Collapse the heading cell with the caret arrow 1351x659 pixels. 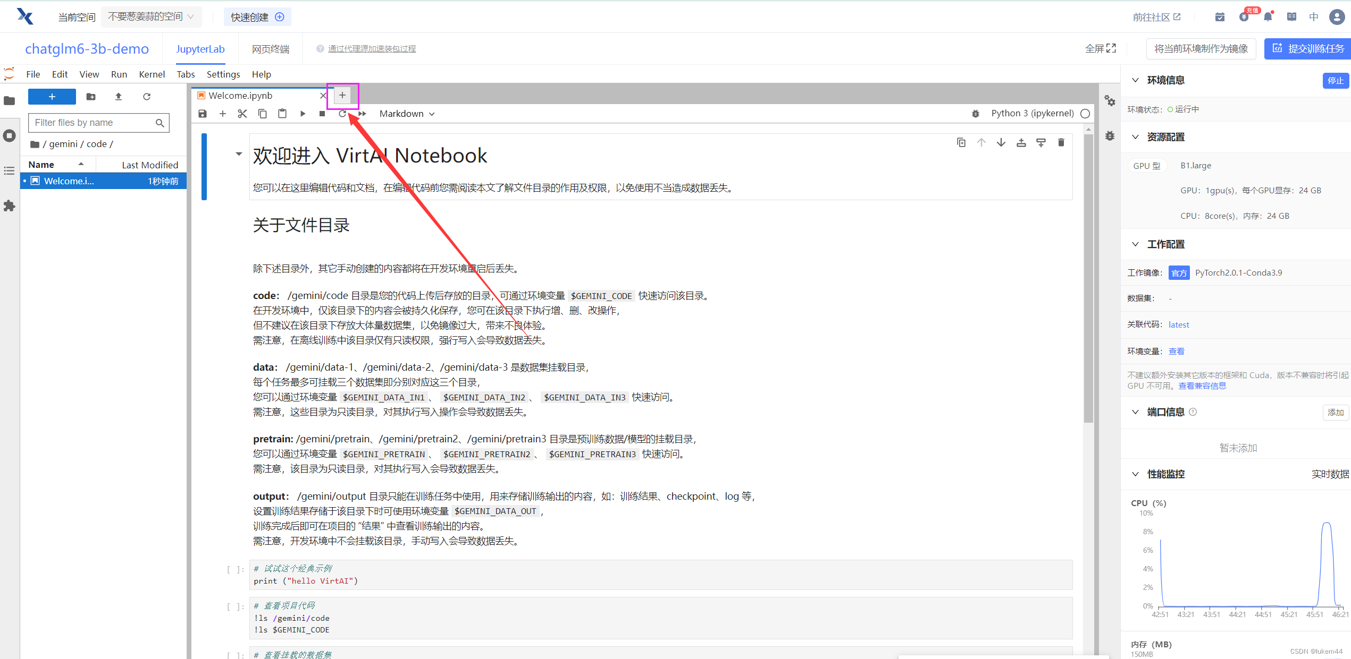239,154
